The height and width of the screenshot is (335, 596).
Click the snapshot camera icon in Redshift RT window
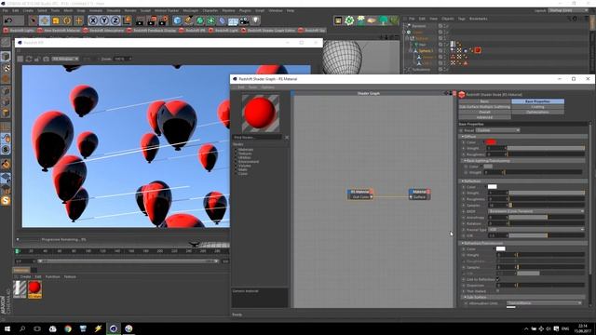pos(46,59)
